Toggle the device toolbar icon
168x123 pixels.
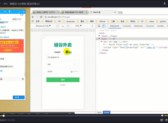104,26
